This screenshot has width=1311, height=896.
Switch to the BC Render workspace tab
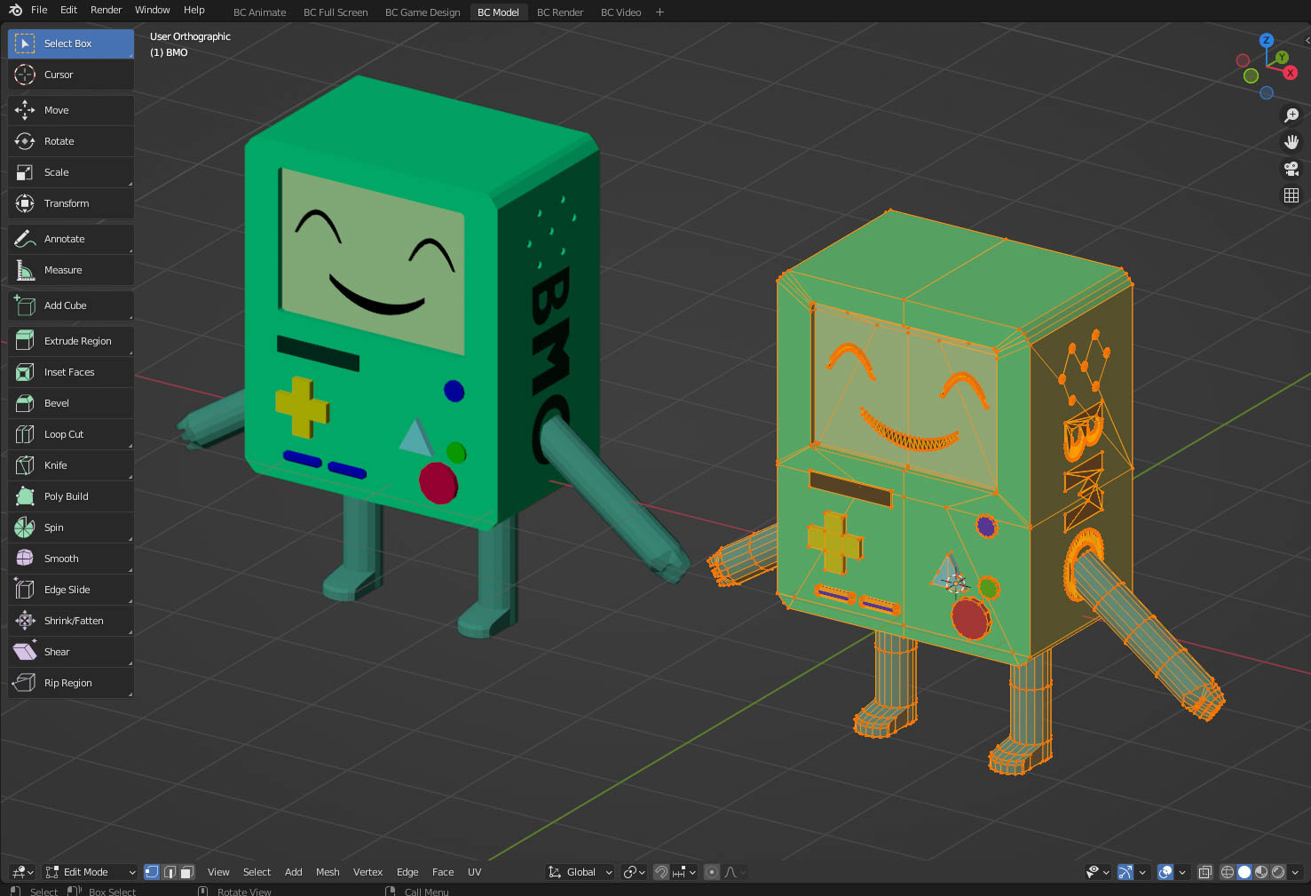[560, 12]
